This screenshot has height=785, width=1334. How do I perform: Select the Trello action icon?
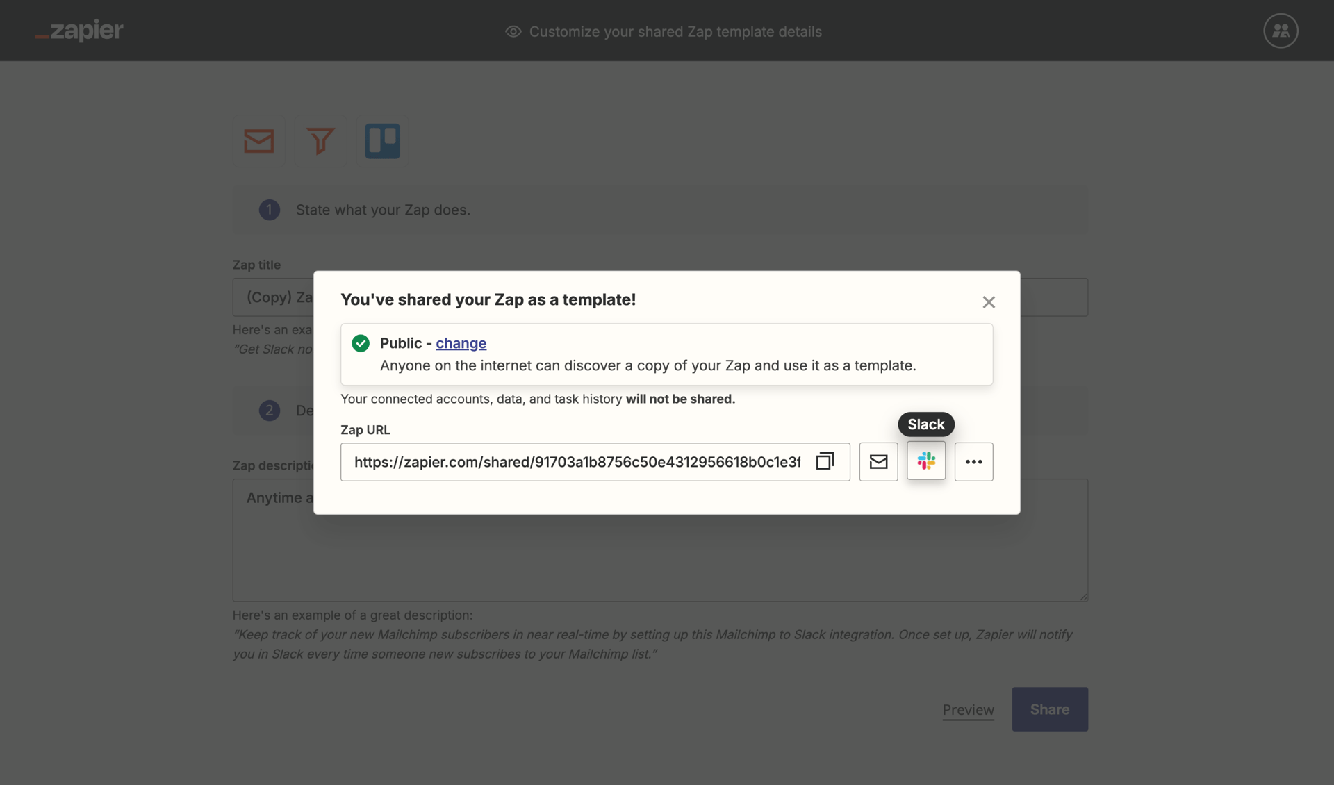pyautogui.click(x=382, y=141)
